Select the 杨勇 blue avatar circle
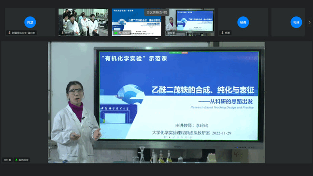 click(x=243, y=22)
